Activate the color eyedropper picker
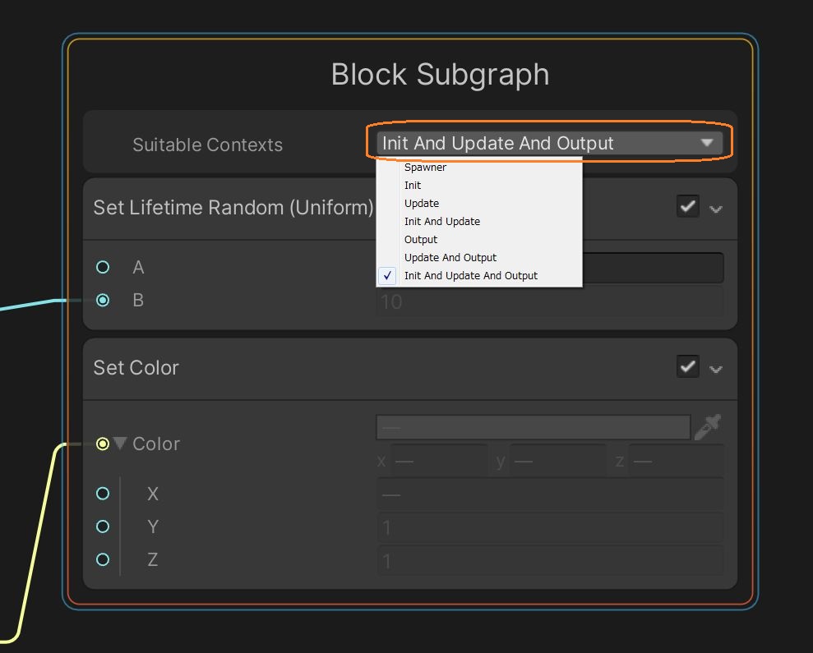 [708, 427]
